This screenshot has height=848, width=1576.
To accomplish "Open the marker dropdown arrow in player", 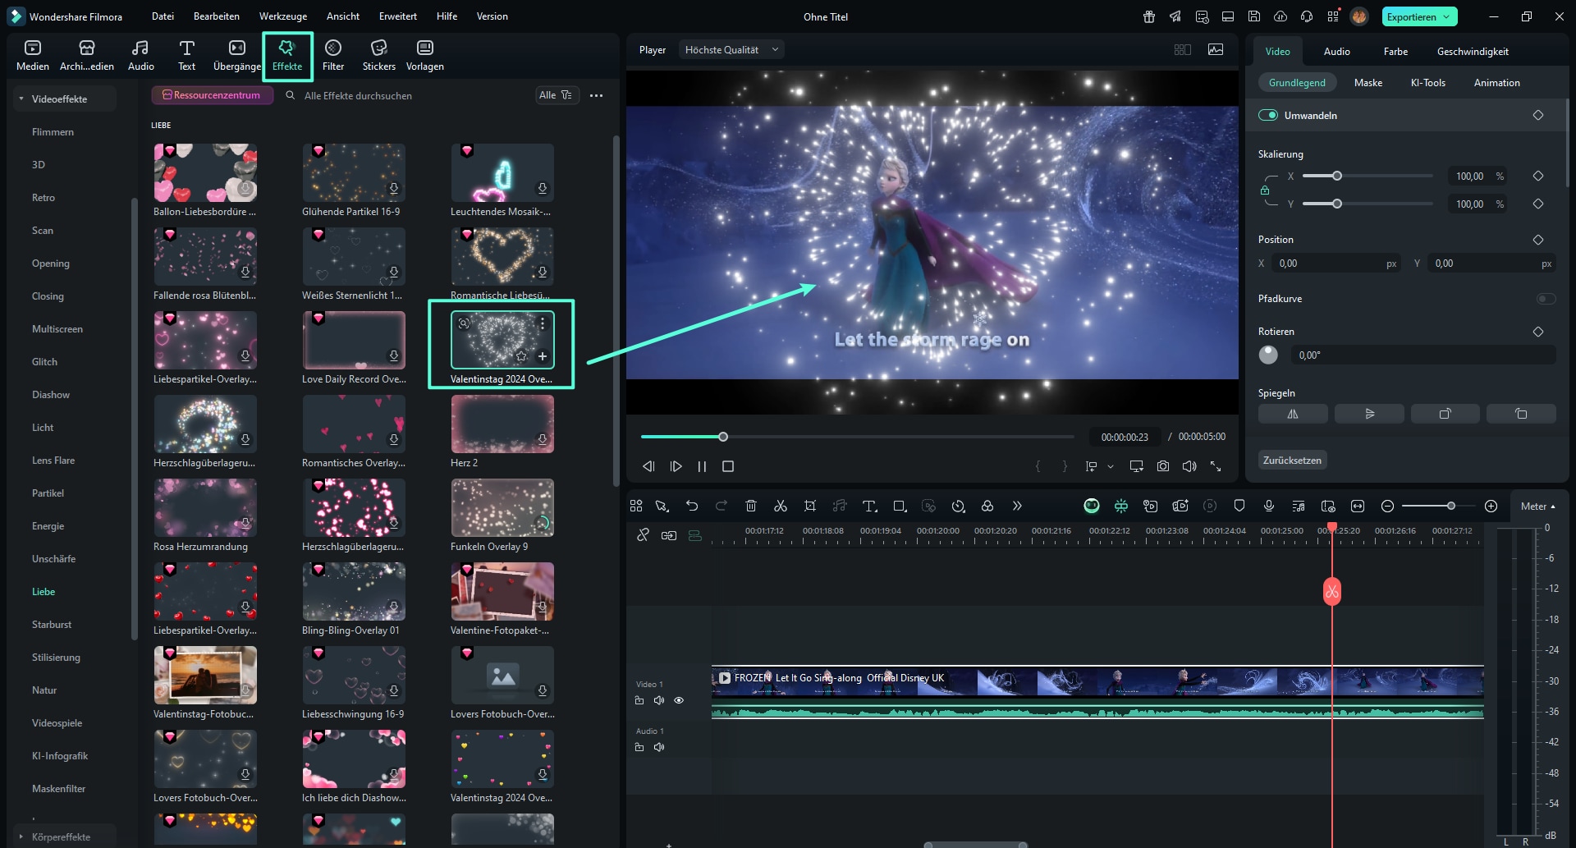I will tap(1111, 466).
